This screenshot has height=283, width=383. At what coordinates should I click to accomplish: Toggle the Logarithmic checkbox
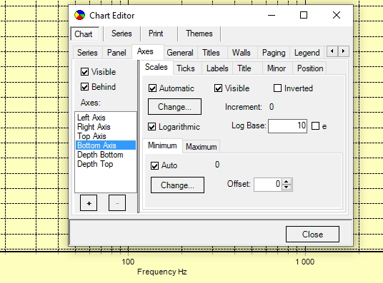[x=152, y=127]
